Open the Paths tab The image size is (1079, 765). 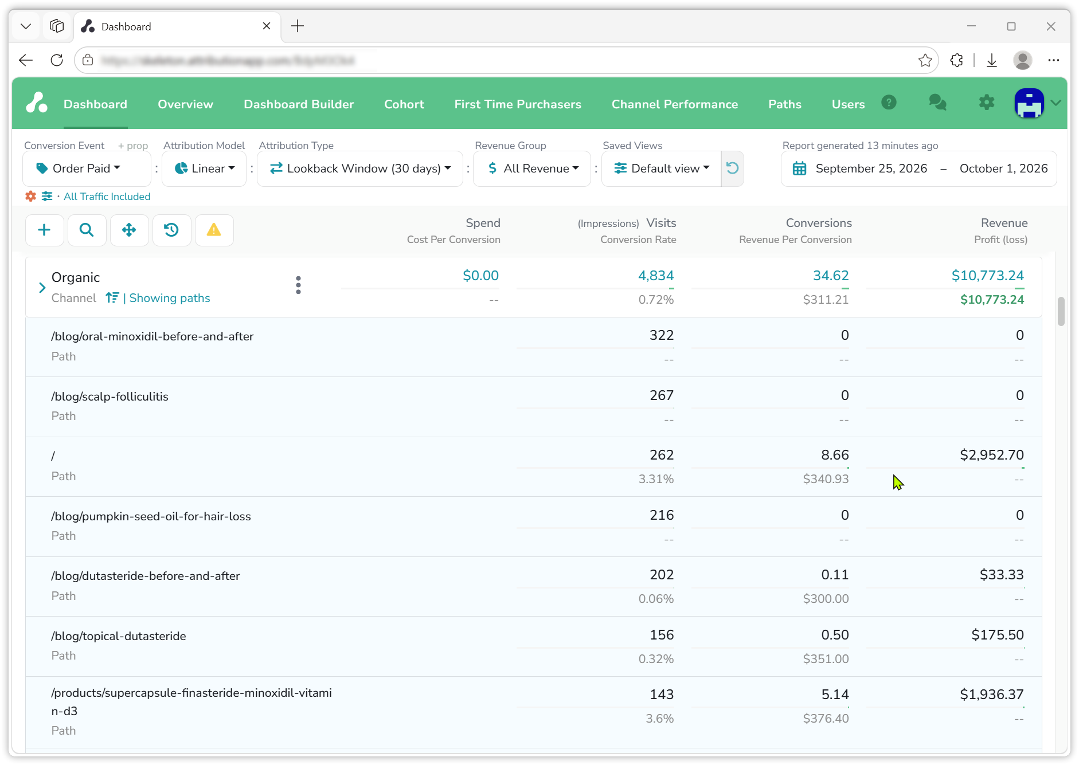(x=785, y=104)
